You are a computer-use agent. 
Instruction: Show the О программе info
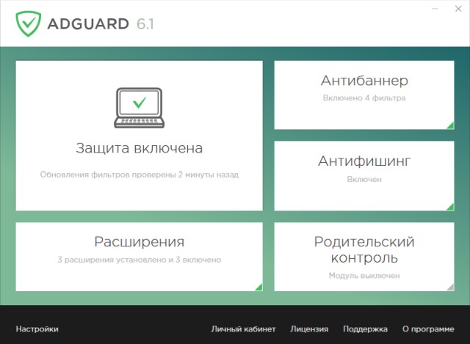[428, 329]
